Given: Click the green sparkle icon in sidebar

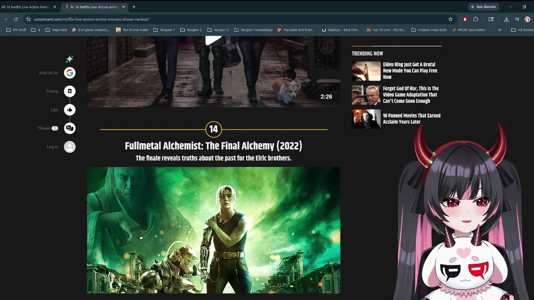Looking at the screenshot, I should 70,59.
